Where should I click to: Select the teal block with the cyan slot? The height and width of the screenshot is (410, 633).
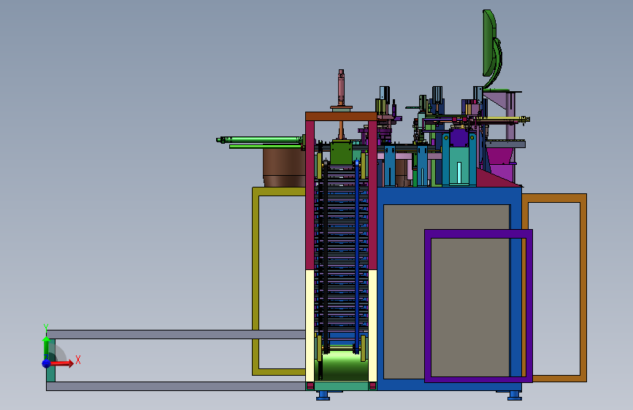tap(459, 166)
